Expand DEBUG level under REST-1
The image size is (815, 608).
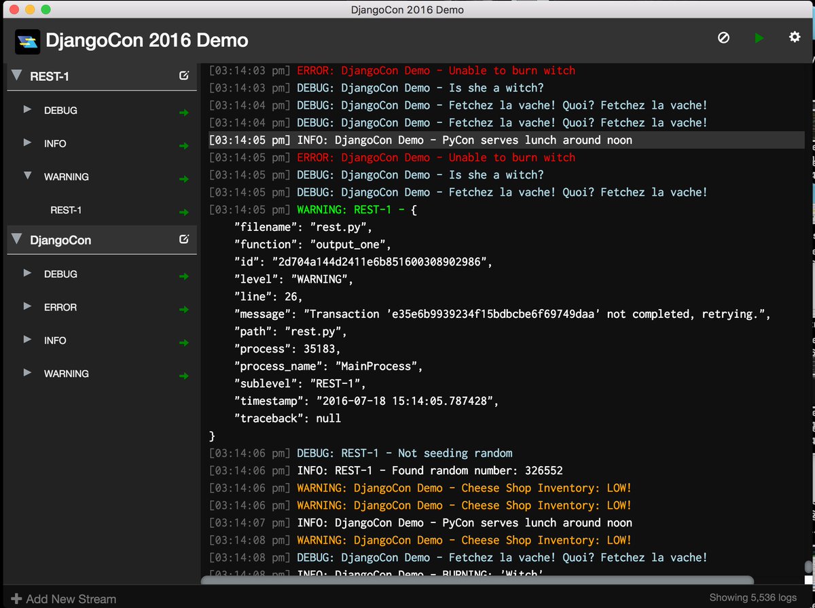pos(28,109)
